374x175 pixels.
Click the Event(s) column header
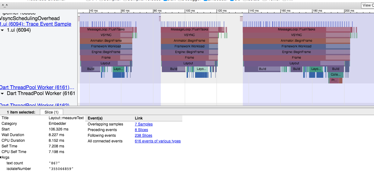click(x=95, y=118)
